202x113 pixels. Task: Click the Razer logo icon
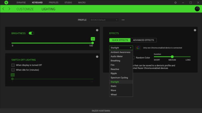6,2
